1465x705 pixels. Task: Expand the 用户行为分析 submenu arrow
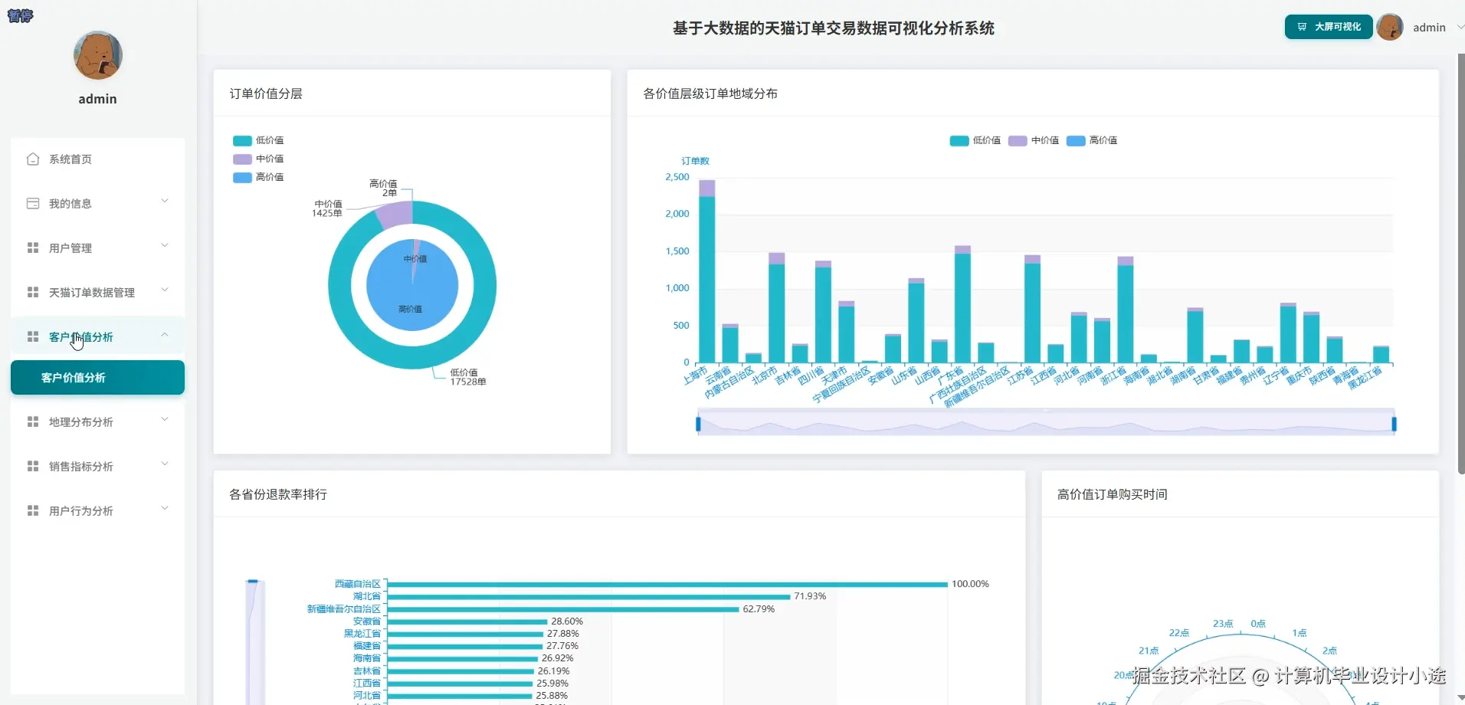click(x=165, y=509)
